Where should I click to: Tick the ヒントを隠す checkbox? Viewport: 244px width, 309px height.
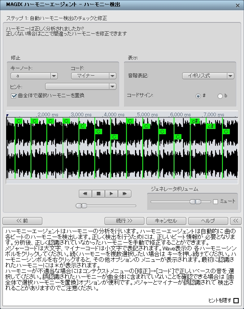[x=236, y=300]
